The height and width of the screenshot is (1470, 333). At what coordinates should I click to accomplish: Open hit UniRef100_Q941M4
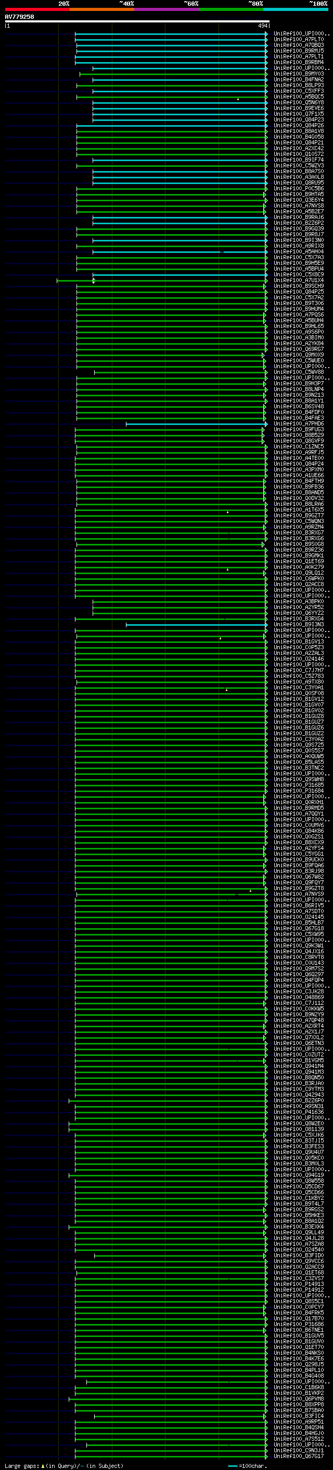click(x=298, y=1066)
